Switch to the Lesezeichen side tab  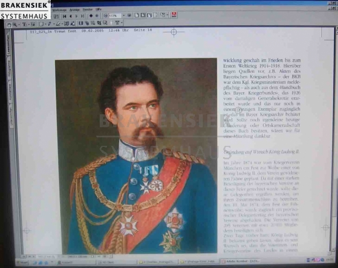[8, 44]
